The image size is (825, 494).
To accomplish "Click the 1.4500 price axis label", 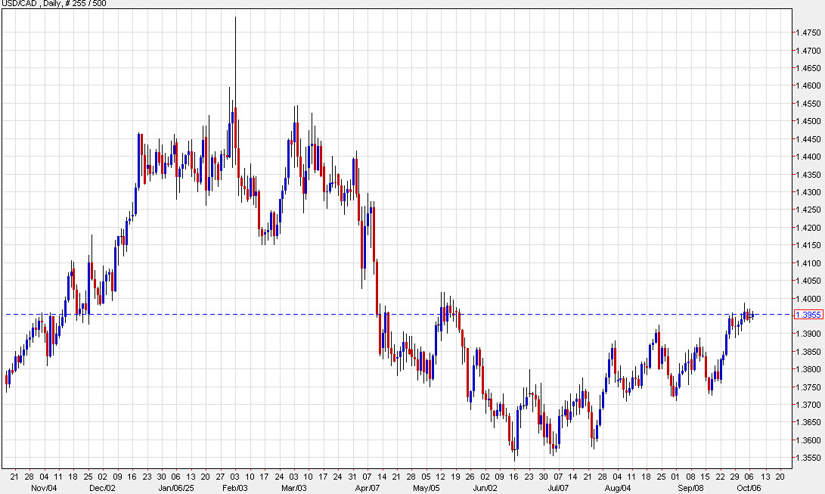I will coord(805,121).
